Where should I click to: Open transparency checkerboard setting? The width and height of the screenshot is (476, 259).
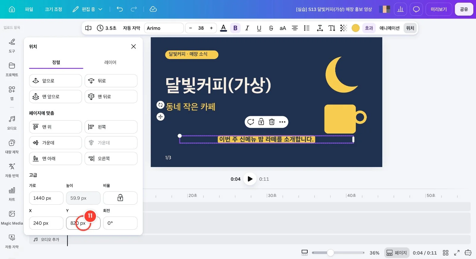pos(344,28)
